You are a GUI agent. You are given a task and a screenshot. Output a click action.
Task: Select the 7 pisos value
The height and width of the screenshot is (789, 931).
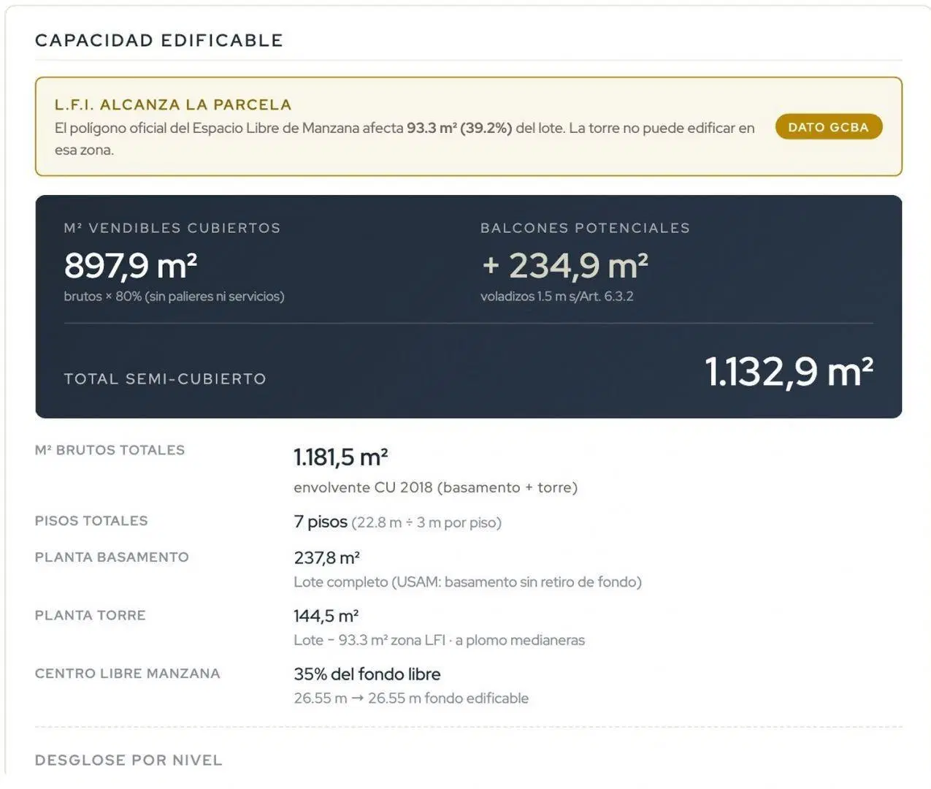point(321,522)
